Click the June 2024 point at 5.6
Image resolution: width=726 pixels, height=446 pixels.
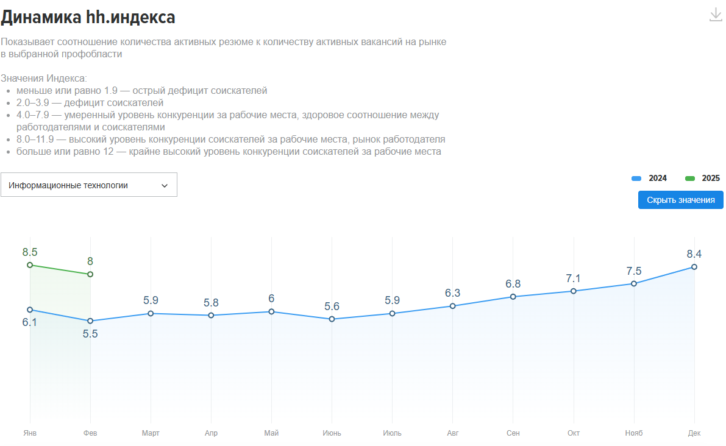coord(332,319)
